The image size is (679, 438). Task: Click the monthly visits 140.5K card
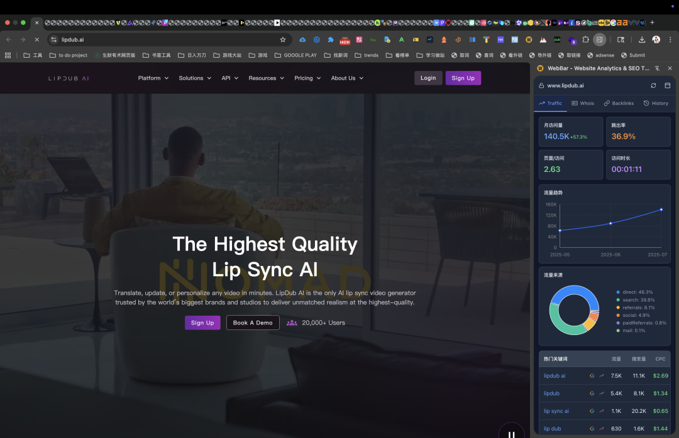(571, 132)
